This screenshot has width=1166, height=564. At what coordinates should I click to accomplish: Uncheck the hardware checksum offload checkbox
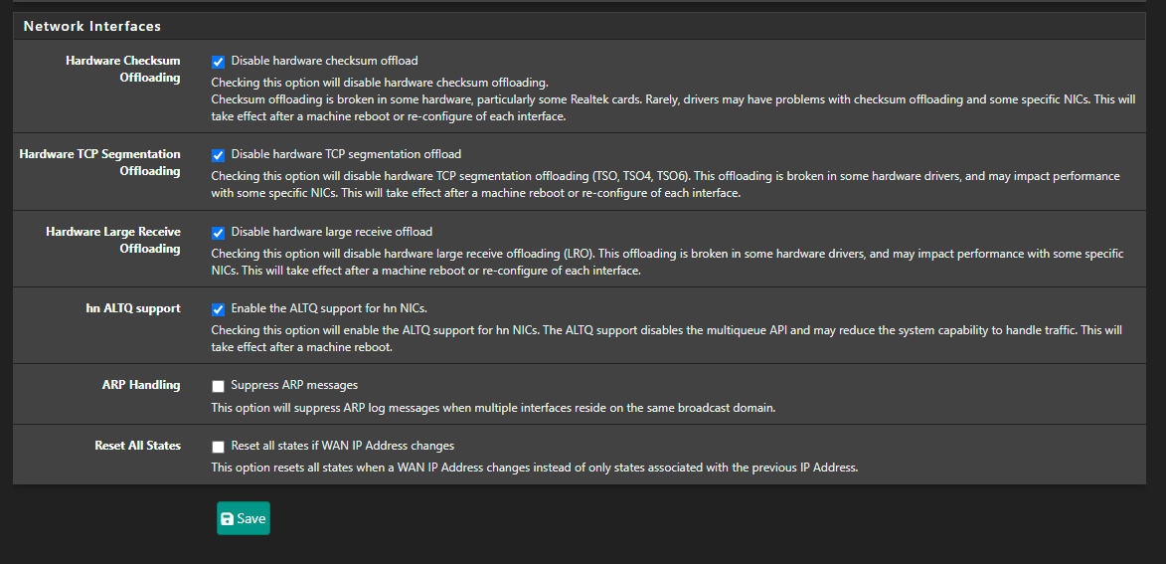tap(218, 62)
